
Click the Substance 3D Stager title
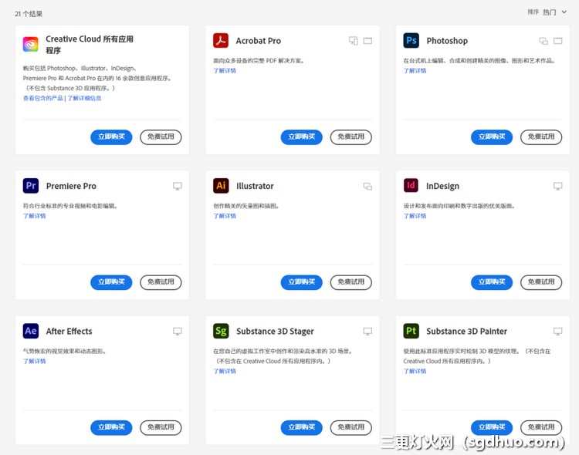click(275, 332)
